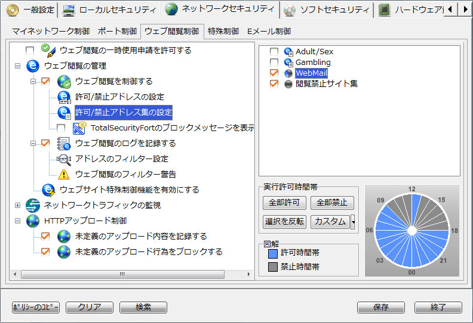The width and height of the screenshot is (473, 323).
Task: Click the 全部許可 button
Action: (x=284, y=203)
